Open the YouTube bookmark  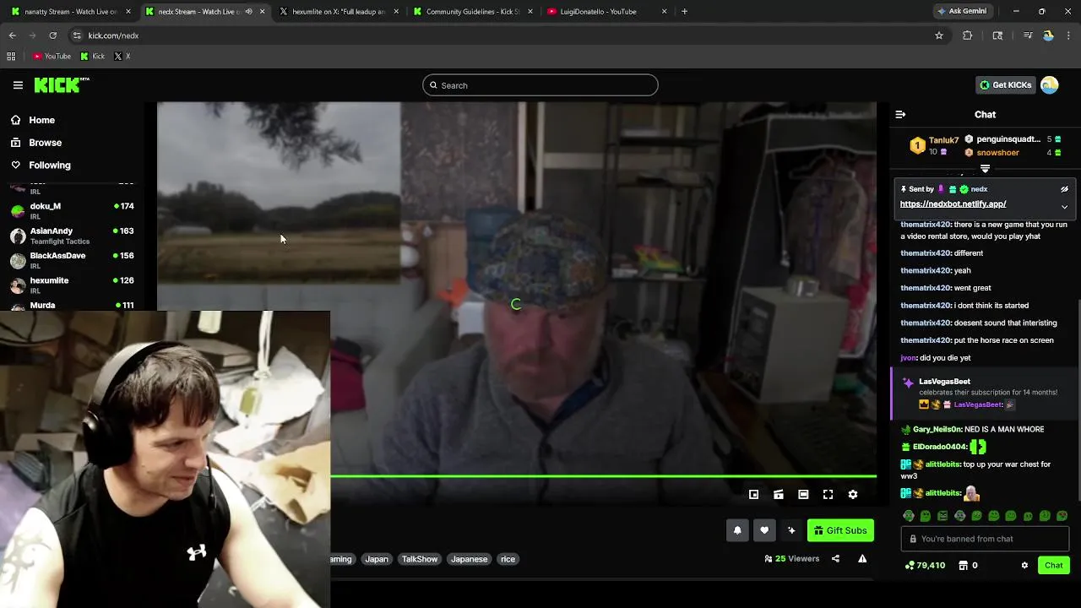point(52,57)
